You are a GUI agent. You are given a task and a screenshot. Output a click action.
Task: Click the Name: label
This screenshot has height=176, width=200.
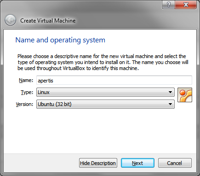tap(26, 80)
